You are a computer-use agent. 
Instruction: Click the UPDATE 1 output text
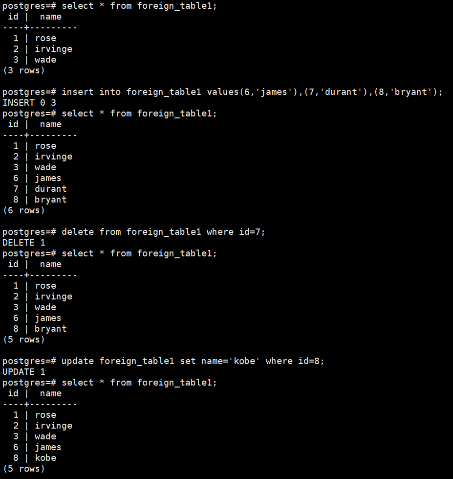(x=24, y=372)
